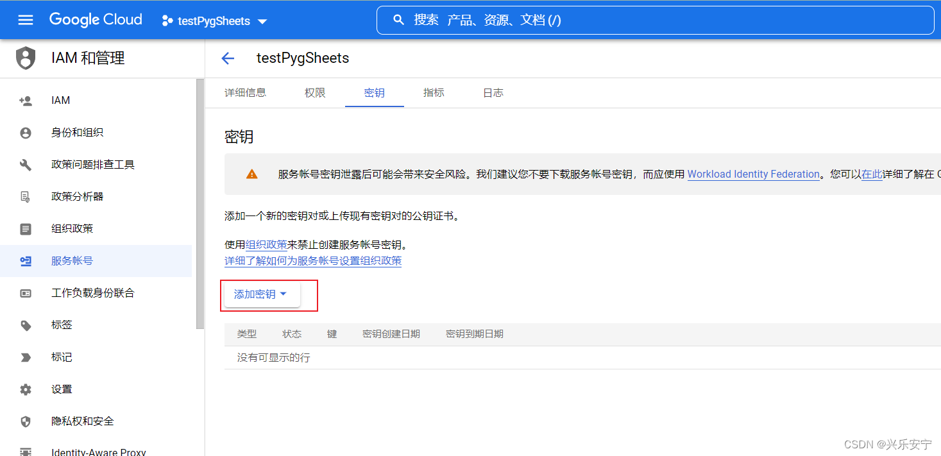Open 政策分析器 in the sidebar
This screenshot has height=456, width=941.
(x=96, y=197)
